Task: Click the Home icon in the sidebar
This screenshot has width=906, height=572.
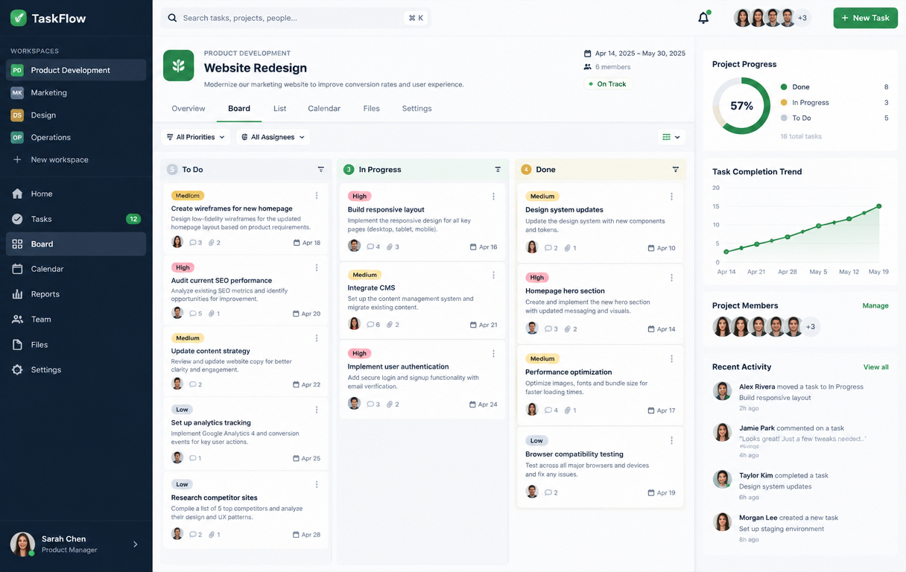Action: point(17,194)
